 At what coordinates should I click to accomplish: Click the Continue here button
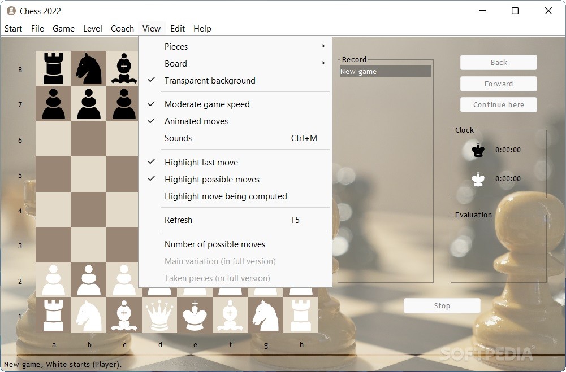pyautogui.click(x=499, y=104)
